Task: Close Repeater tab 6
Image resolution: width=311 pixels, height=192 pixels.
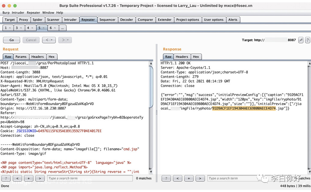Action: coord(55,28)
